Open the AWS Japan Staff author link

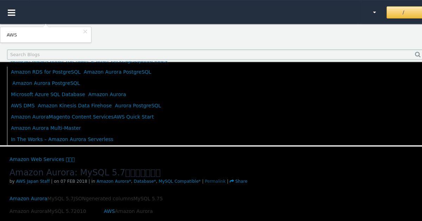click(x=33, y=181)
